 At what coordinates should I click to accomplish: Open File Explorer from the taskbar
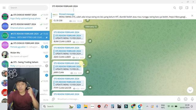click(x=86, y=106)
